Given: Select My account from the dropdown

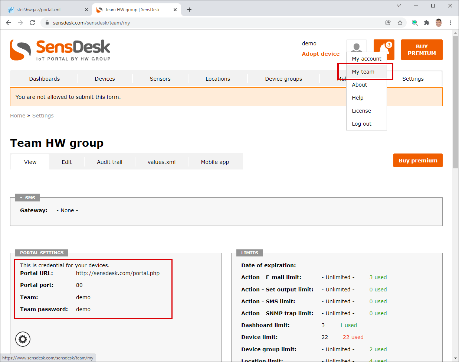Looking at the screenshot, I should coord(367,59).
